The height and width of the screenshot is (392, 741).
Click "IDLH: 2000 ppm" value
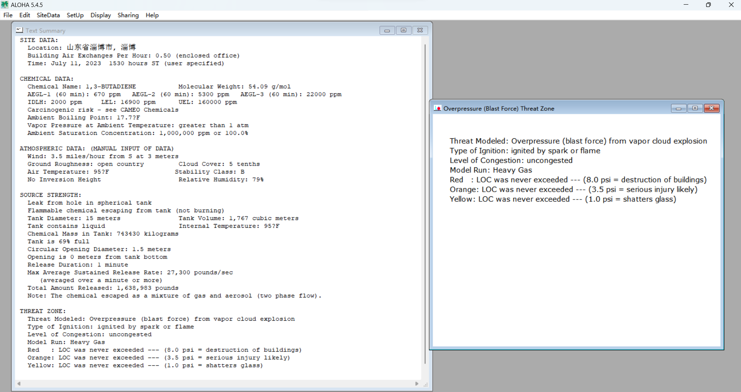pos(55,102)
